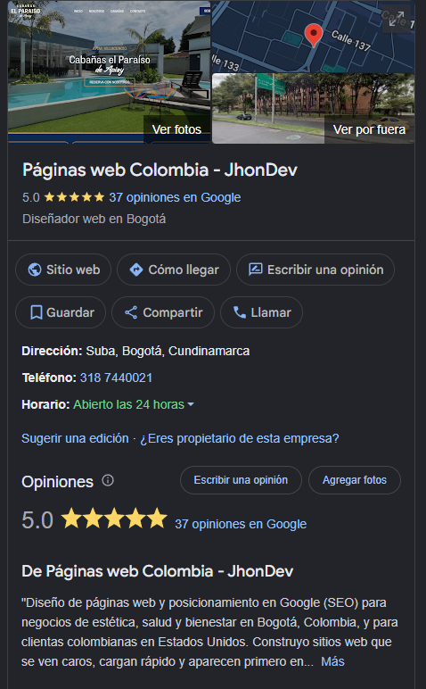Click the globe icon in Sitio web
This screenshot has height=689, width=426.
pos(35,270)
